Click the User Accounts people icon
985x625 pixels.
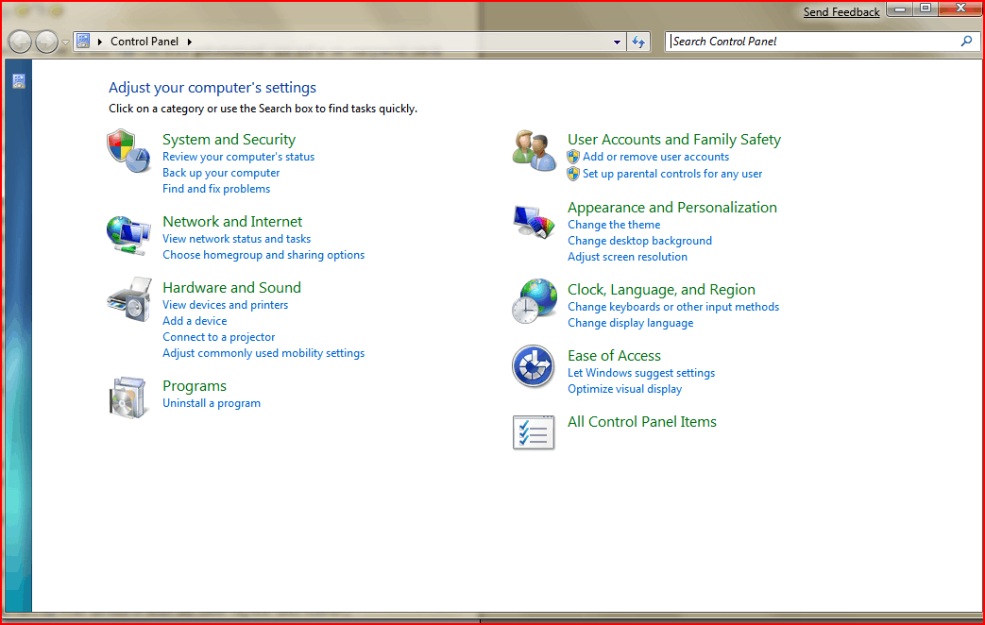point(534,151)
